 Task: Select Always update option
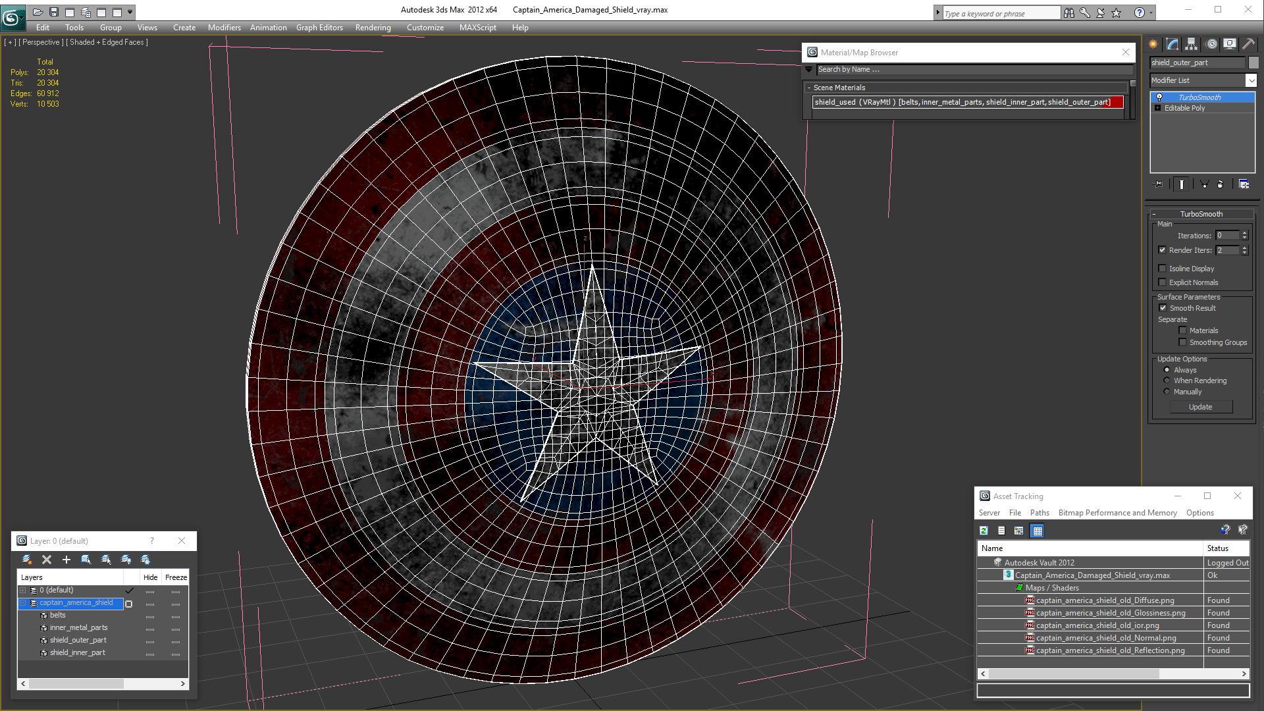(1167, 370)
